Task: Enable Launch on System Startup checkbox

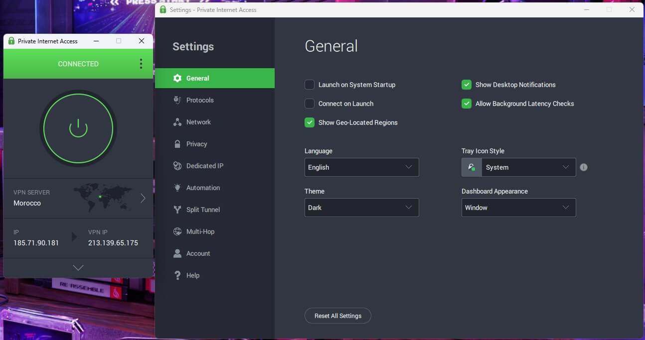Action: [x=310, y=85]
